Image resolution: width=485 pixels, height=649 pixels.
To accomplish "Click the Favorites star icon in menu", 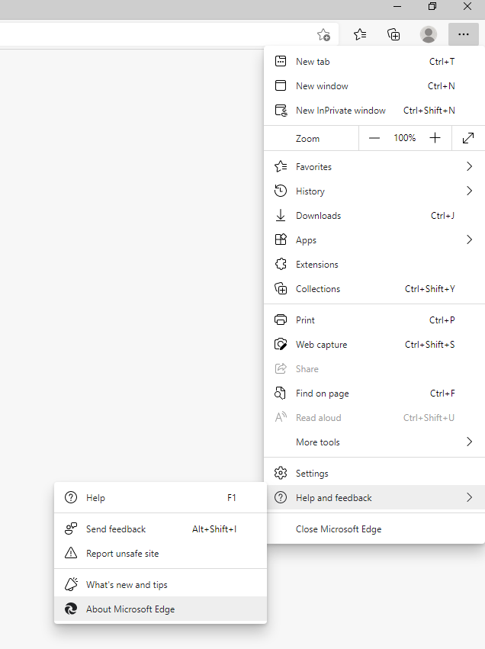I will [281, 166].
